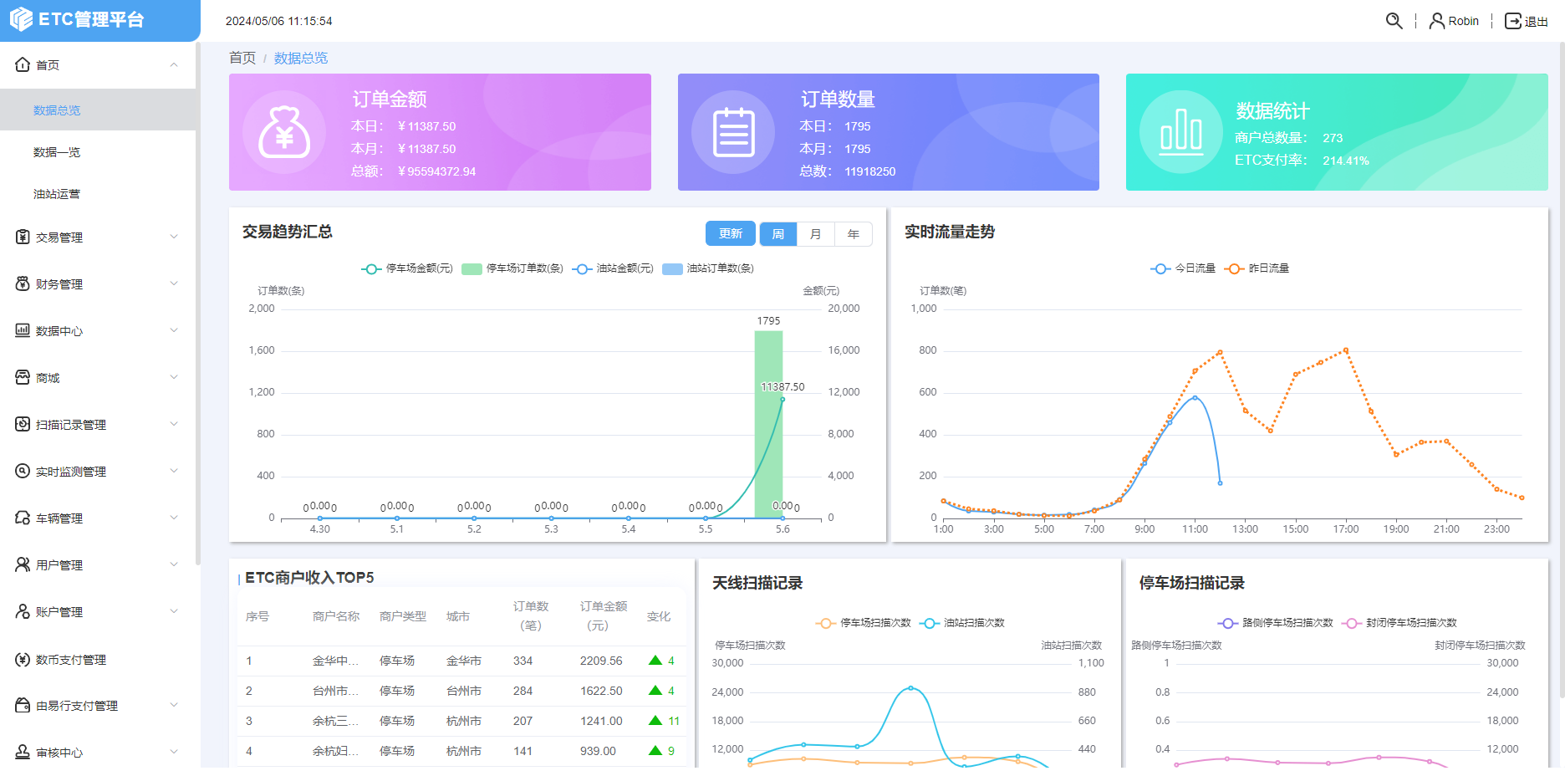Select 数据总览 submenu item
Image resolution: width=1565 pixels, height=776 pixels.
pos(98,110)
